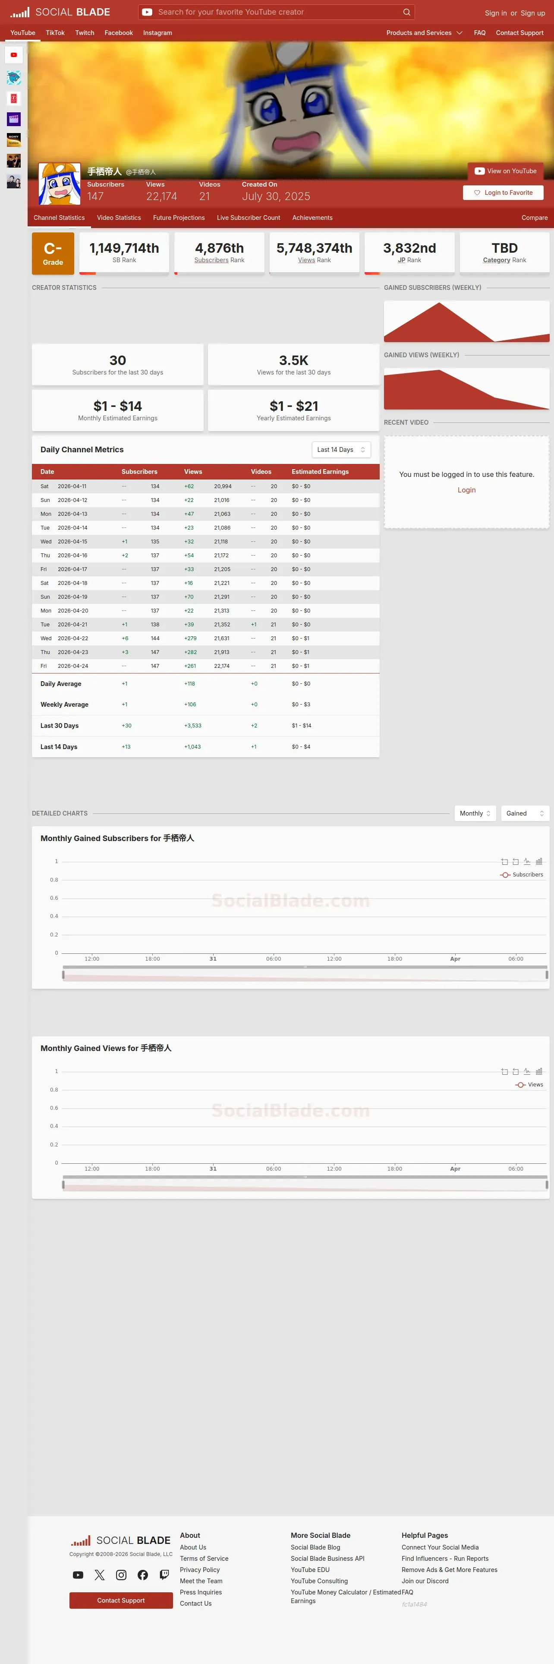Click Sign in link
Viewport: 554px width, 1664px height.
[x=495, y=13]
